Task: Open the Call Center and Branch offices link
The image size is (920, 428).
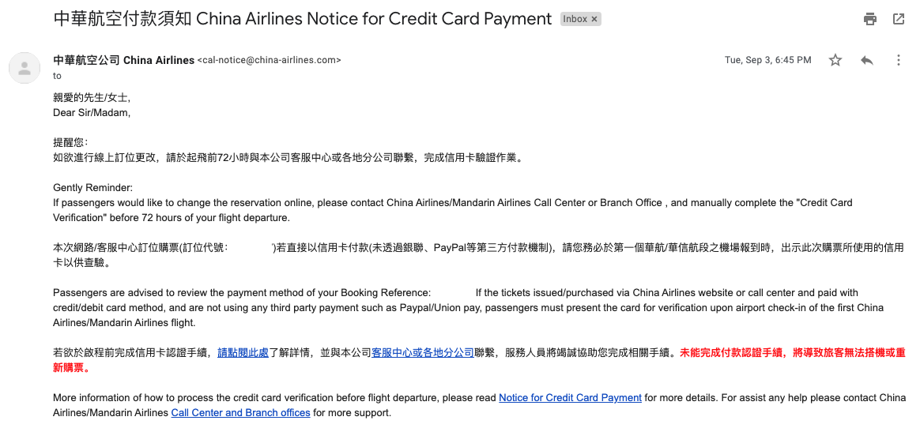Action: point(240,413)
